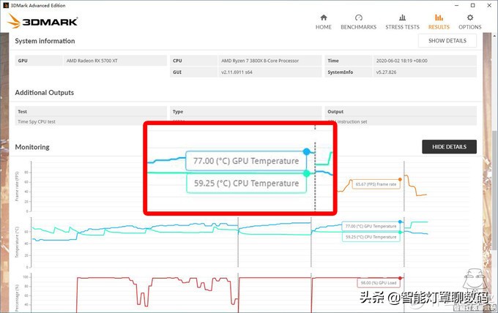Minimize the 3DMark window
This screenshot has width=498, height=313.
pos(456,5)
